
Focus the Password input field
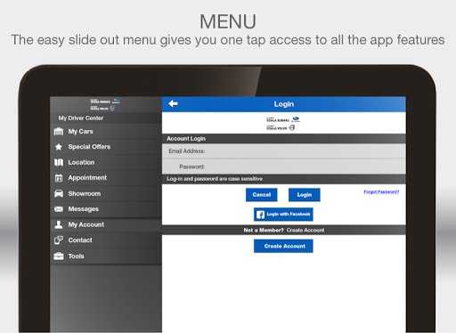point(284,166)
